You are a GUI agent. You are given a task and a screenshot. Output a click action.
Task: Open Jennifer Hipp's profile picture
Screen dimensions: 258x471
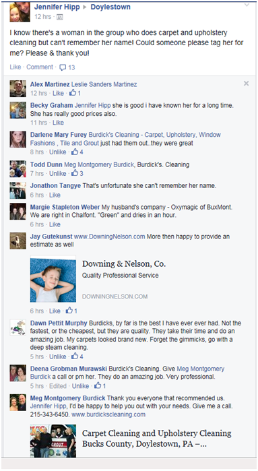[x=20, y=11]
